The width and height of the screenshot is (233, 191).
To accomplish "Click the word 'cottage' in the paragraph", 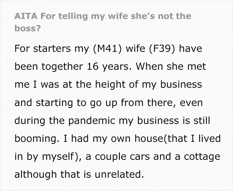I will [202, 156].
